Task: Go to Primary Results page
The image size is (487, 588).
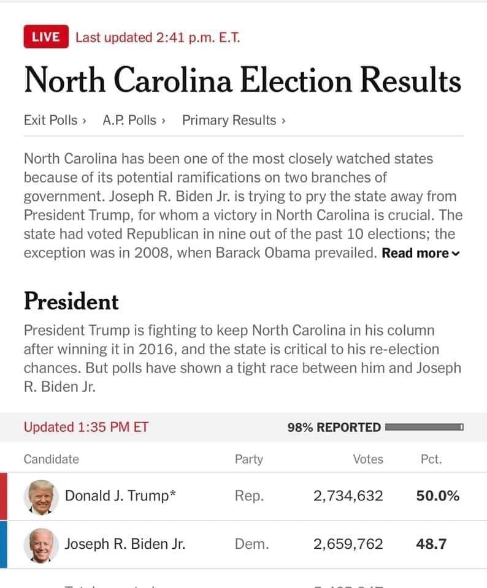Action: point(234,121)
